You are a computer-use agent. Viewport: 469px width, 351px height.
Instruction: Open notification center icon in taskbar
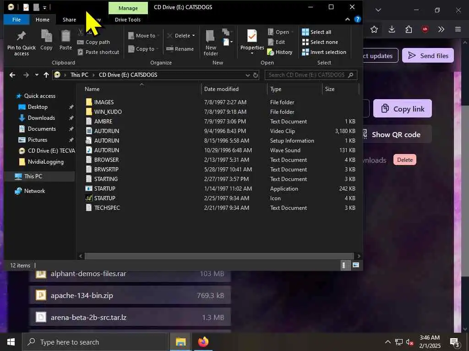pos(455,342)
